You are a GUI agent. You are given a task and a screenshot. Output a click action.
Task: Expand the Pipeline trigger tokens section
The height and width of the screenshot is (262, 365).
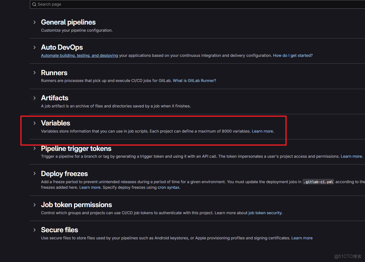34,148
